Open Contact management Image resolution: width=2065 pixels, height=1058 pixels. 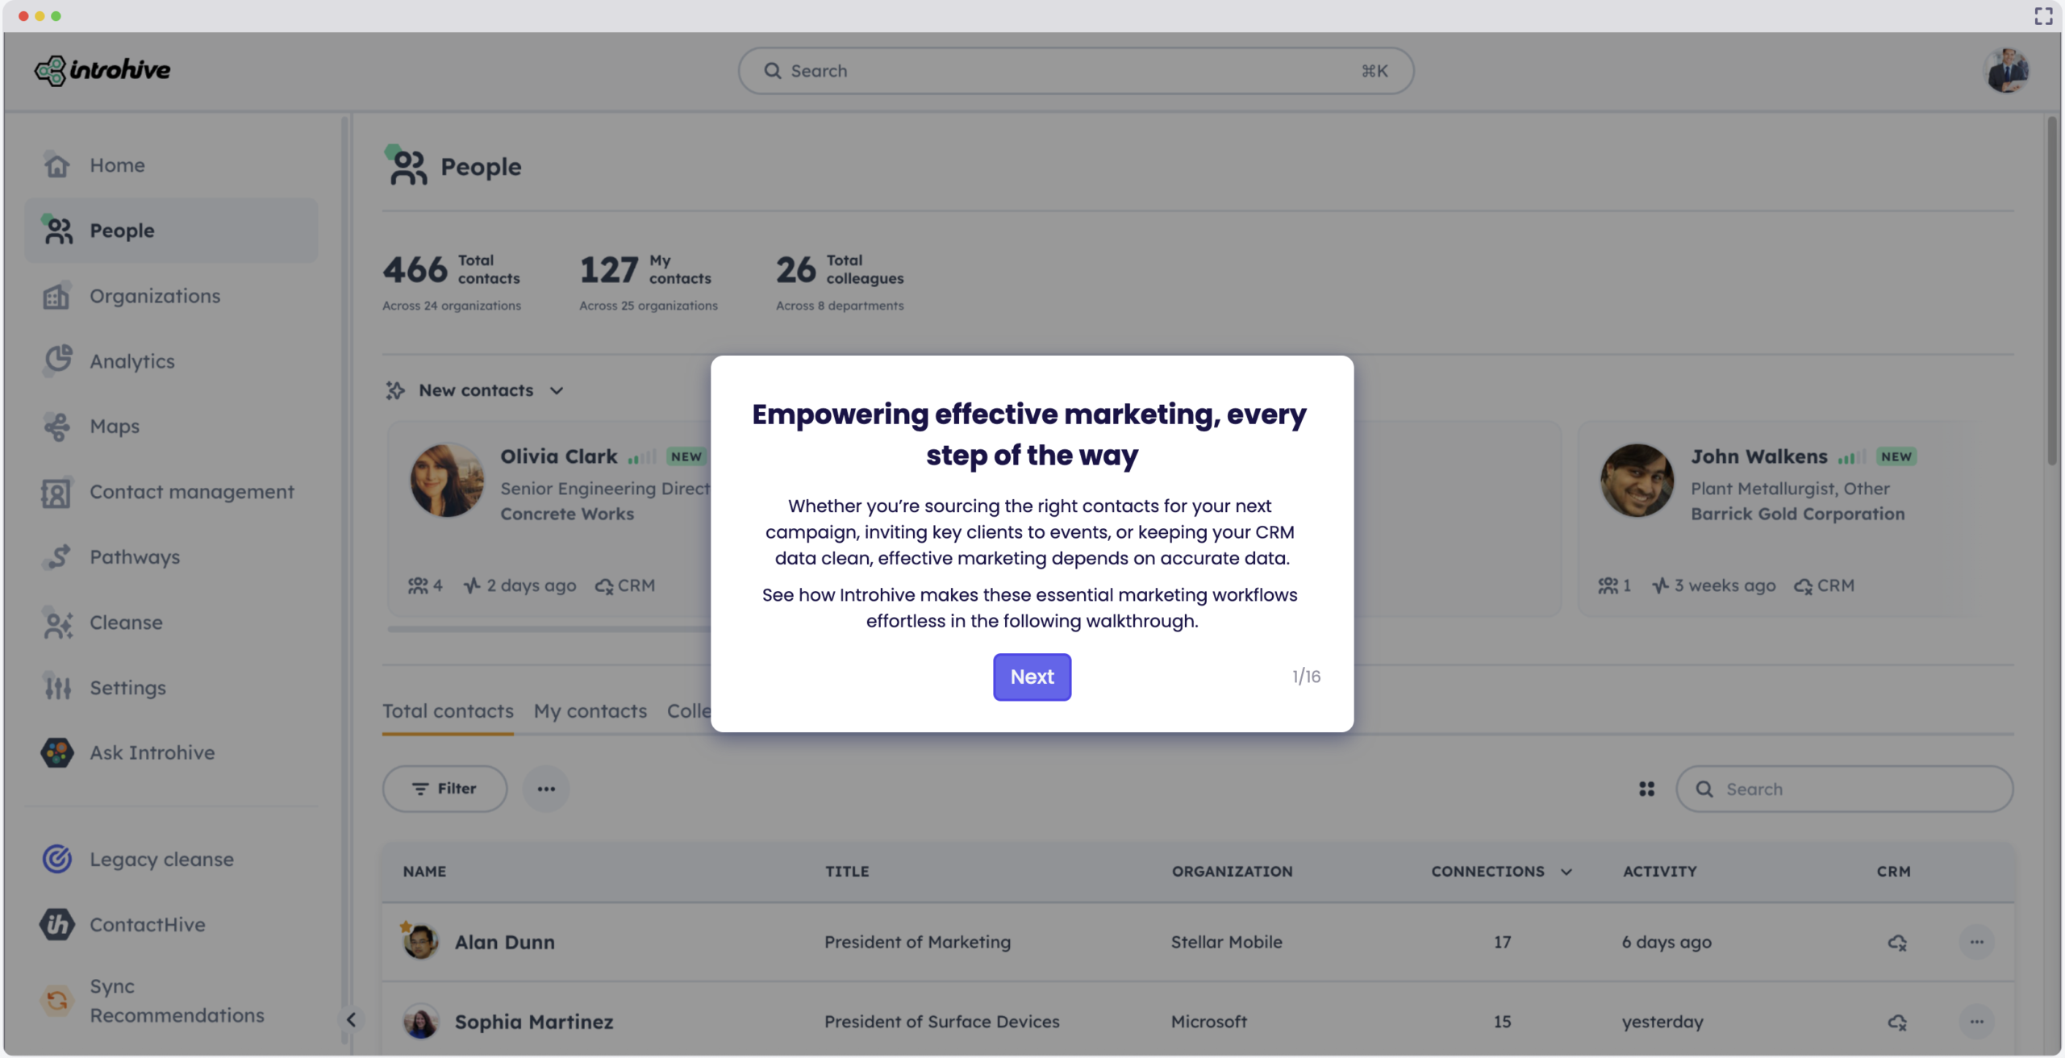point(191,491)
